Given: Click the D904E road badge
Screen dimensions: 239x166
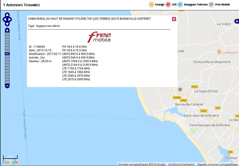Looking at the screenshot, I should coord(177,98).
